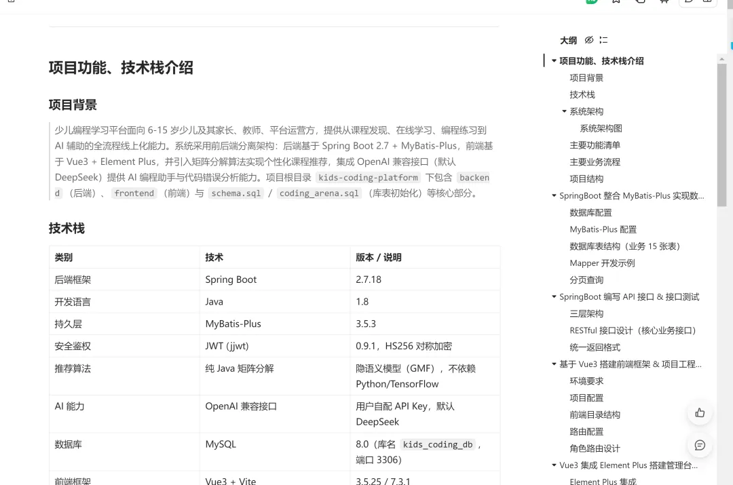
Task: Collapse the Vue3 集成 Element Plus outline section
Action: [x=554, y=465]
